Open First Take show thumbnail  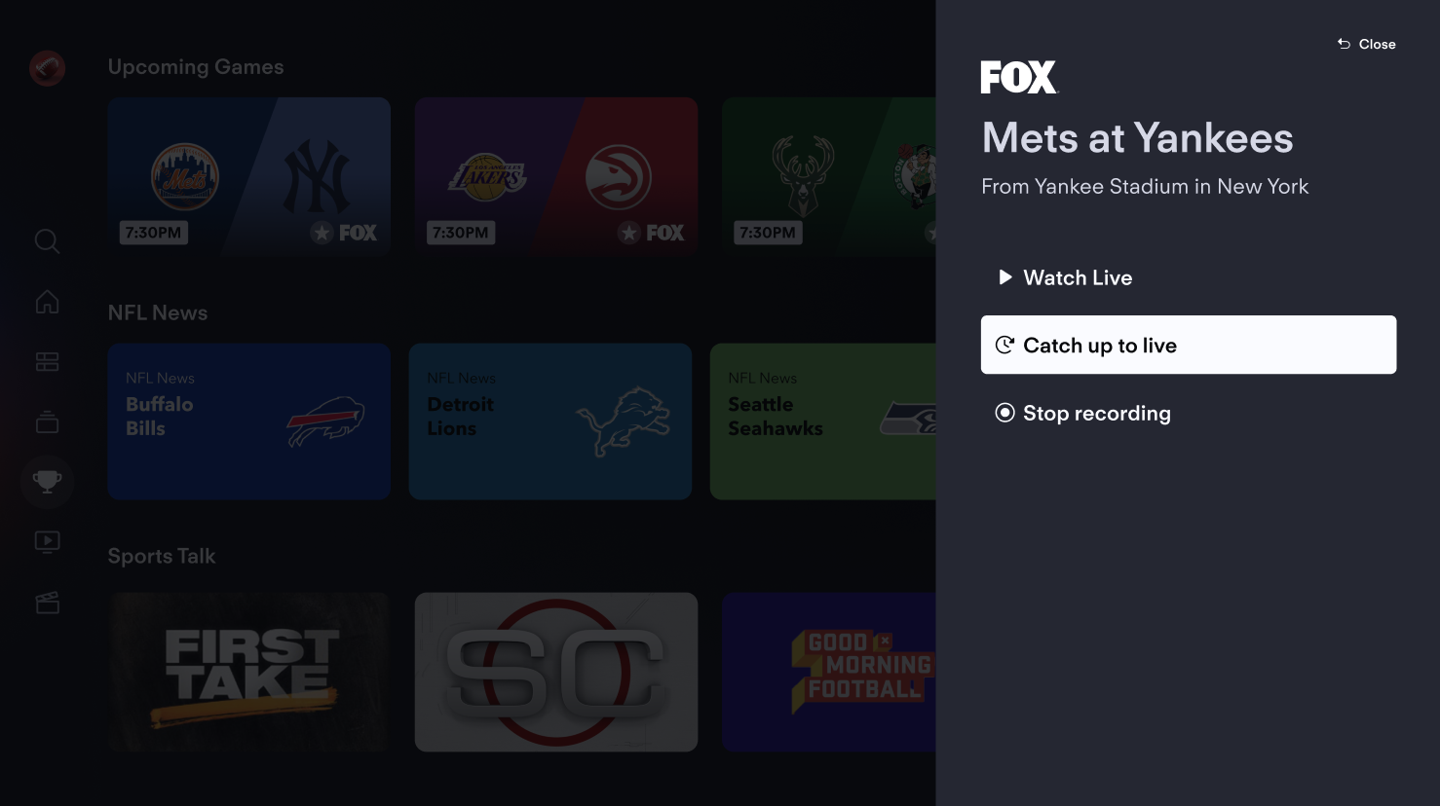[249, 672]
